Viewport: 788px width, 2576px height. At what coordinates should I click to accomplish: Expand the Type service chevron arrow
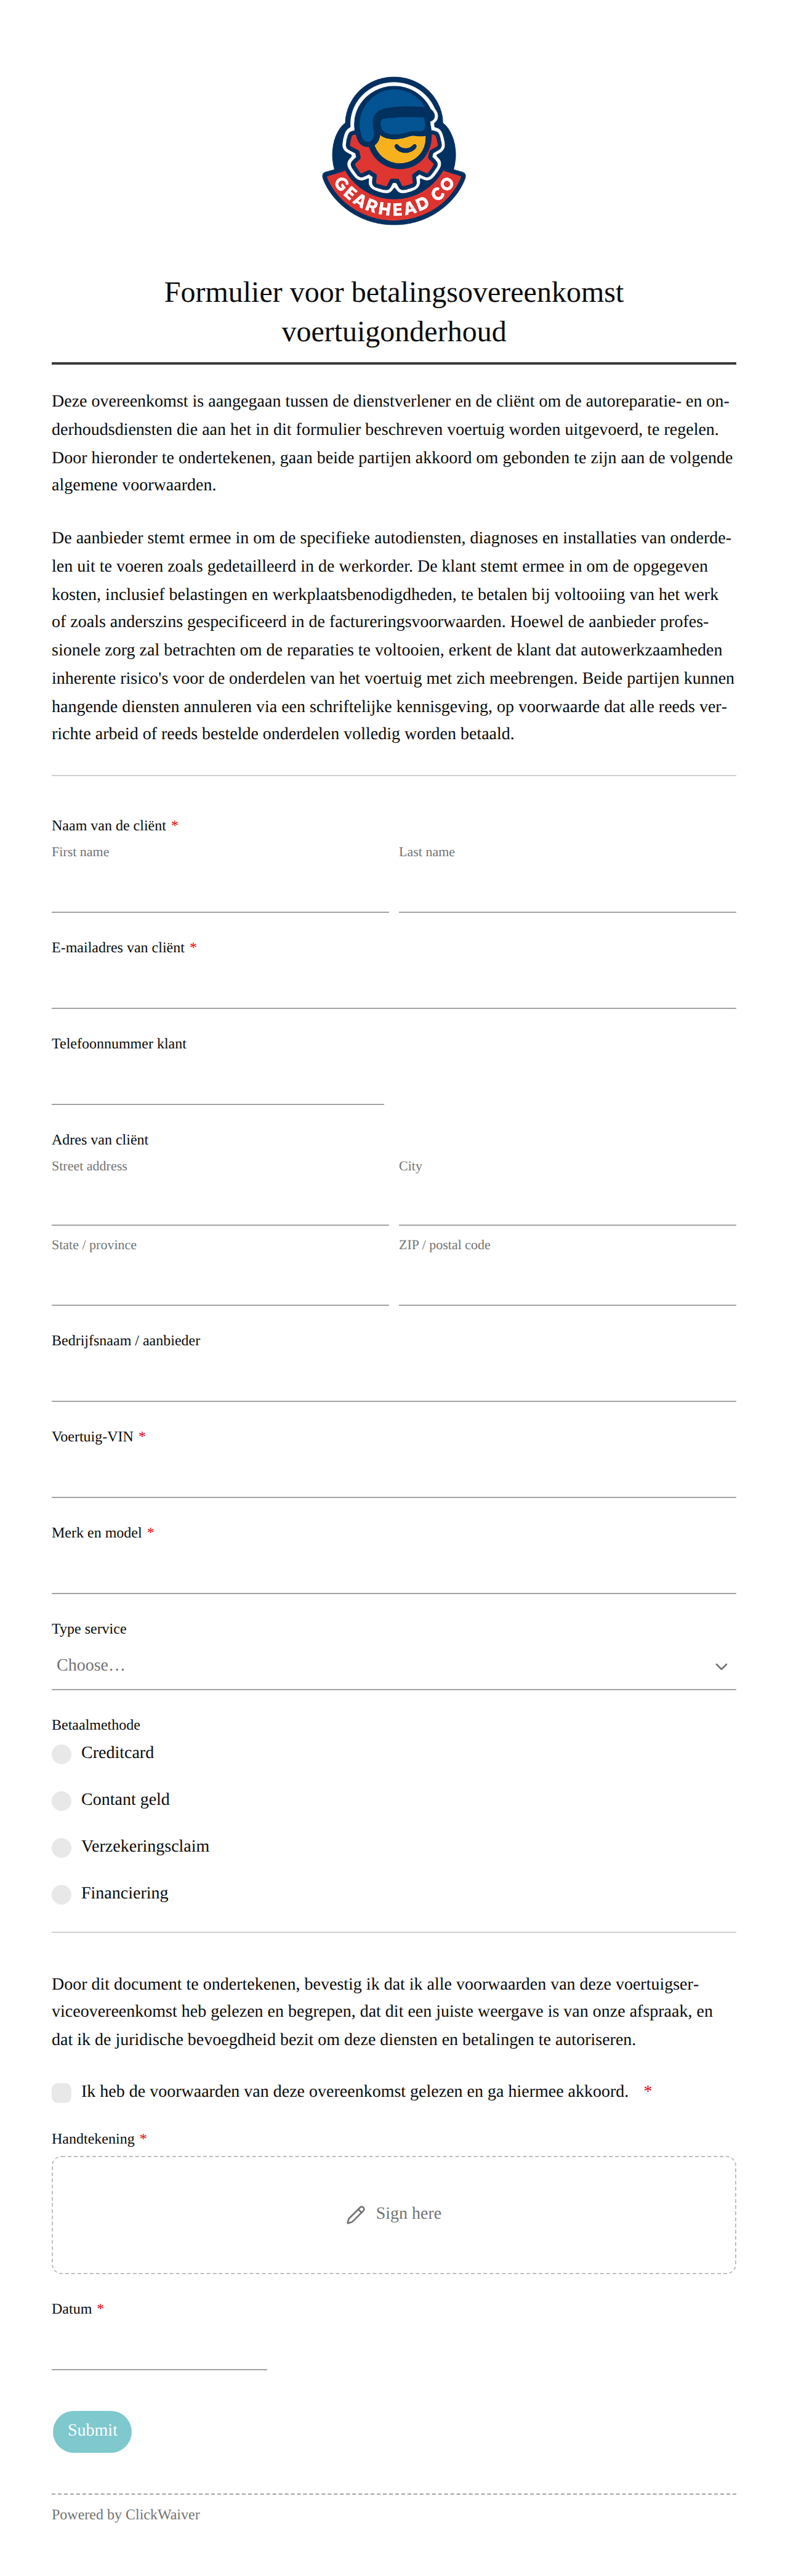click(x=721, y=1666)
